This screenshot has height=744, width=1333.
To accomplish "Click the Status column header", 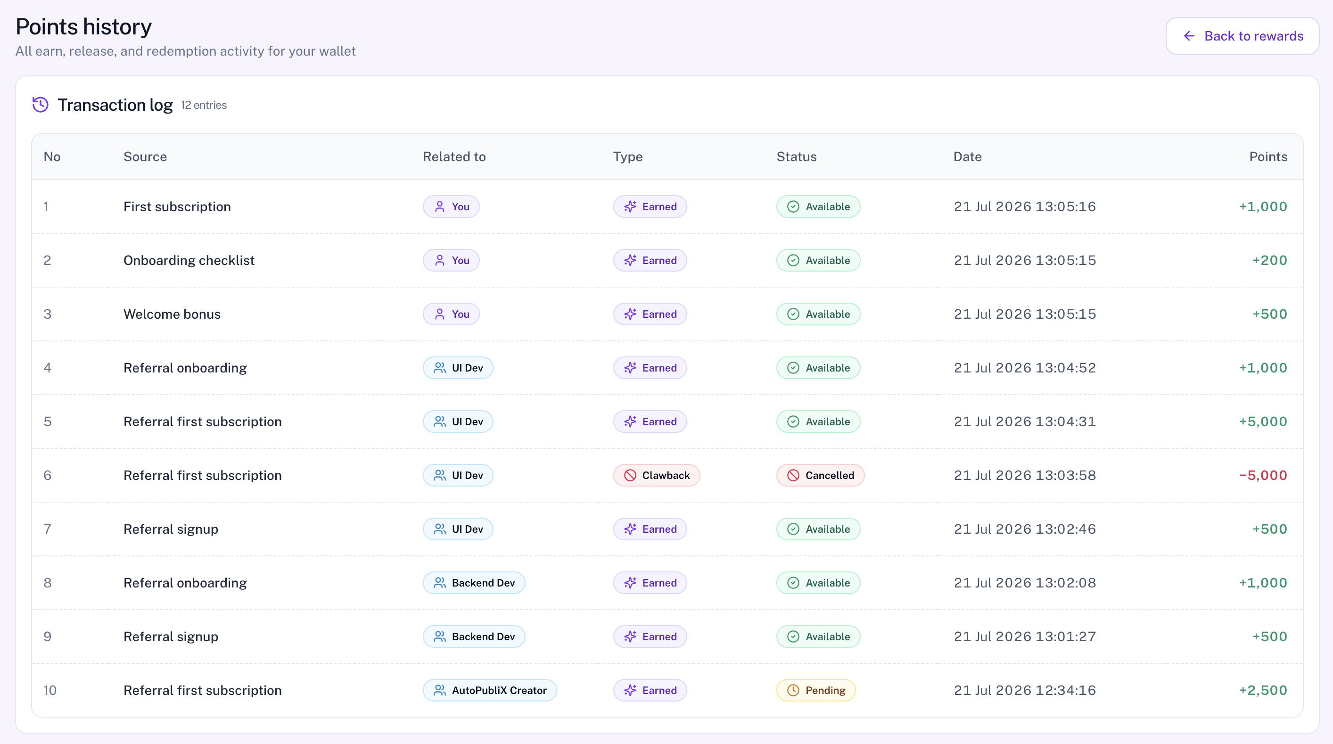I will click(x=797, y=157).
